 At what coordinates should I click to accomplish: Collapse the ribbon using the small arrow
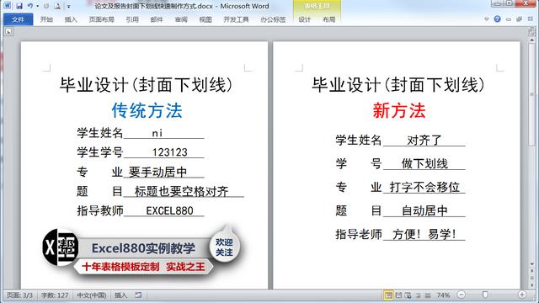[487, 19]
